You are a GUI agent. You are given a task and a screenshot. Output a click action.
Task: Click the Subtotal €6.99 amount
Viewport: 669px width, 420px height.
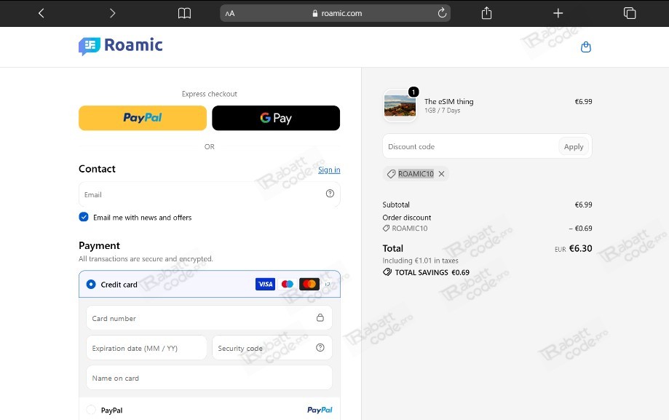click(583, 205)
